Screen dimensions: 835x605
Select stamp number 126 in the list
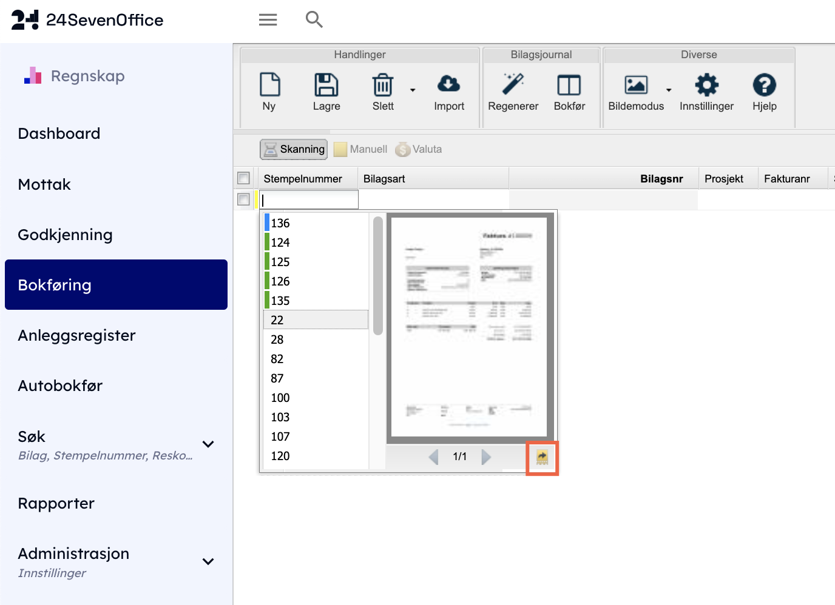tap(280, 281)
